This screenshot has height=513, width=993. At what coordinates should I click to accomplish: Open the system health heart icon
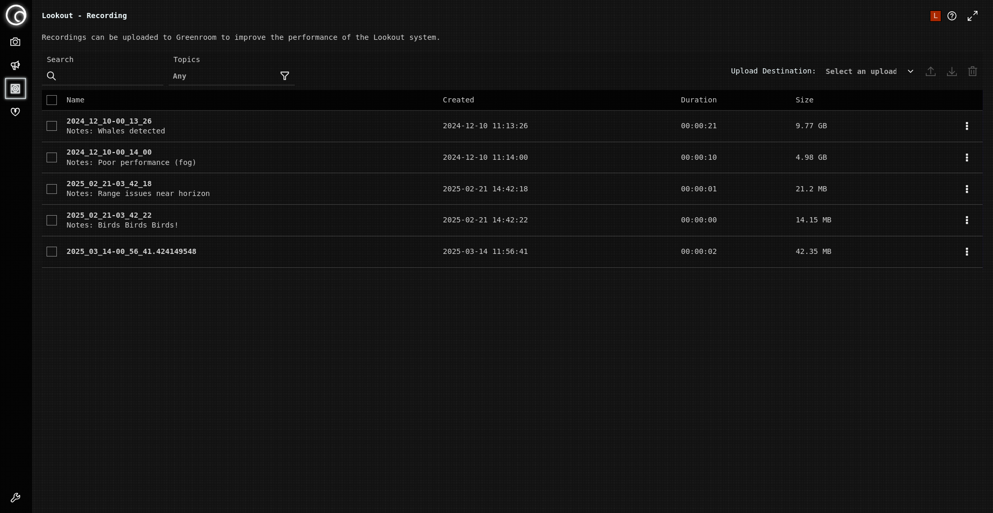pos(16,112)
